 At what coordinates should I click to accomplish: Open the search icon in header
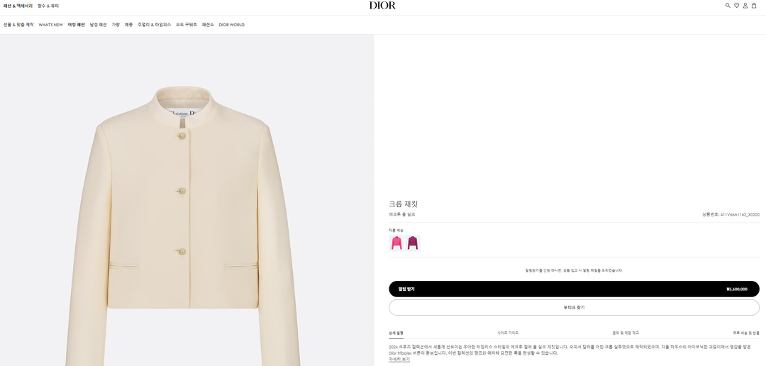point(728,6)
